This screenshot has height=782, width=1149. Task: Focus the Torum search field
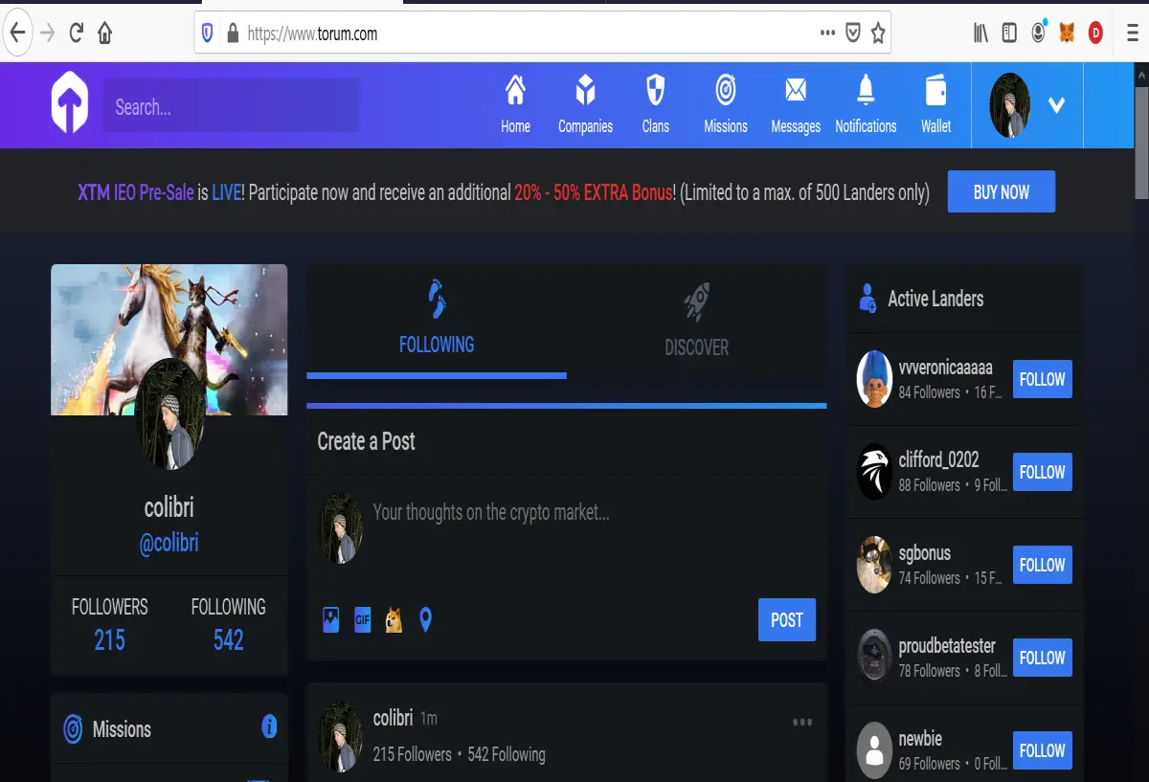(x=232, y=106)
